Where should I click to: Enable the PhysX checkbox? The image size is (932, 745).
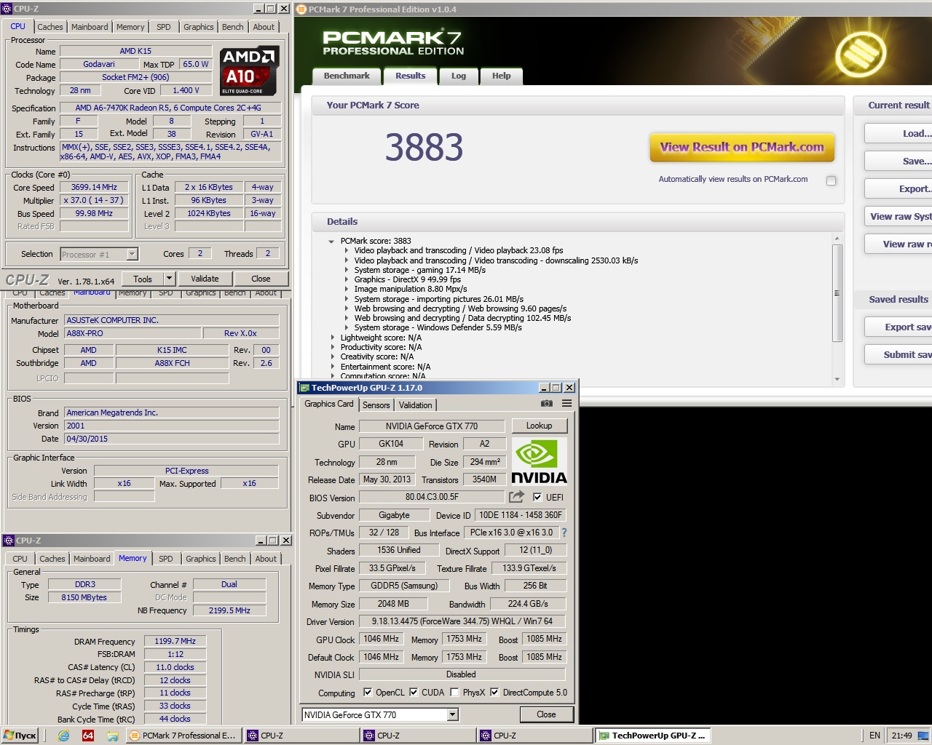454,693
